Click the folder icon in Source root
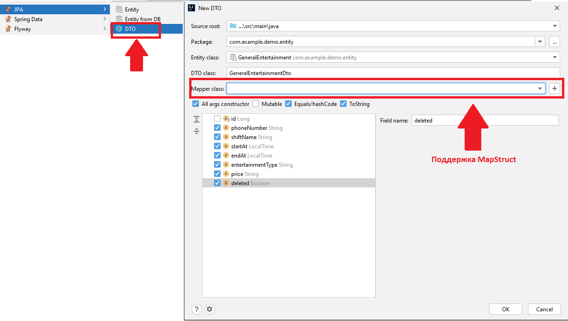 pos(233,26)
